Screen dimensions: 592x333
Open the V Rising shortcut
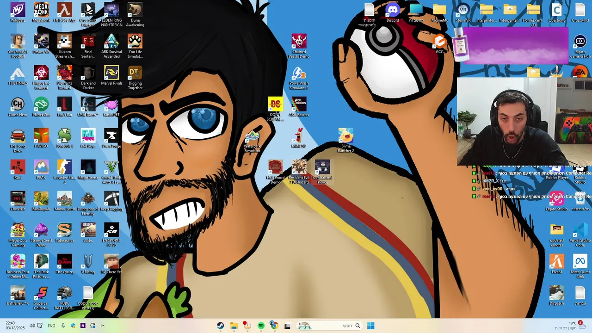88,264
